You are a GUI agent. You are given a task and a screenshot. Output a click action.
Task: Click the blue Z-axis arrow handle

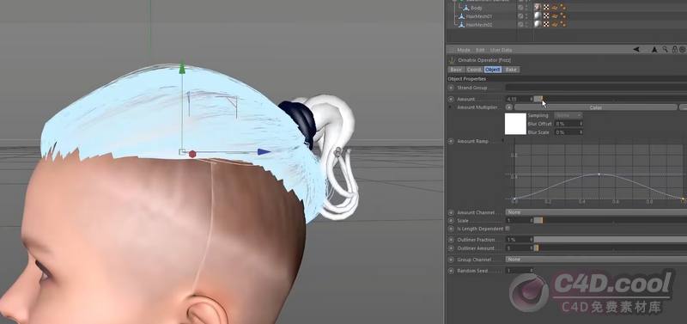coord(264,152)
